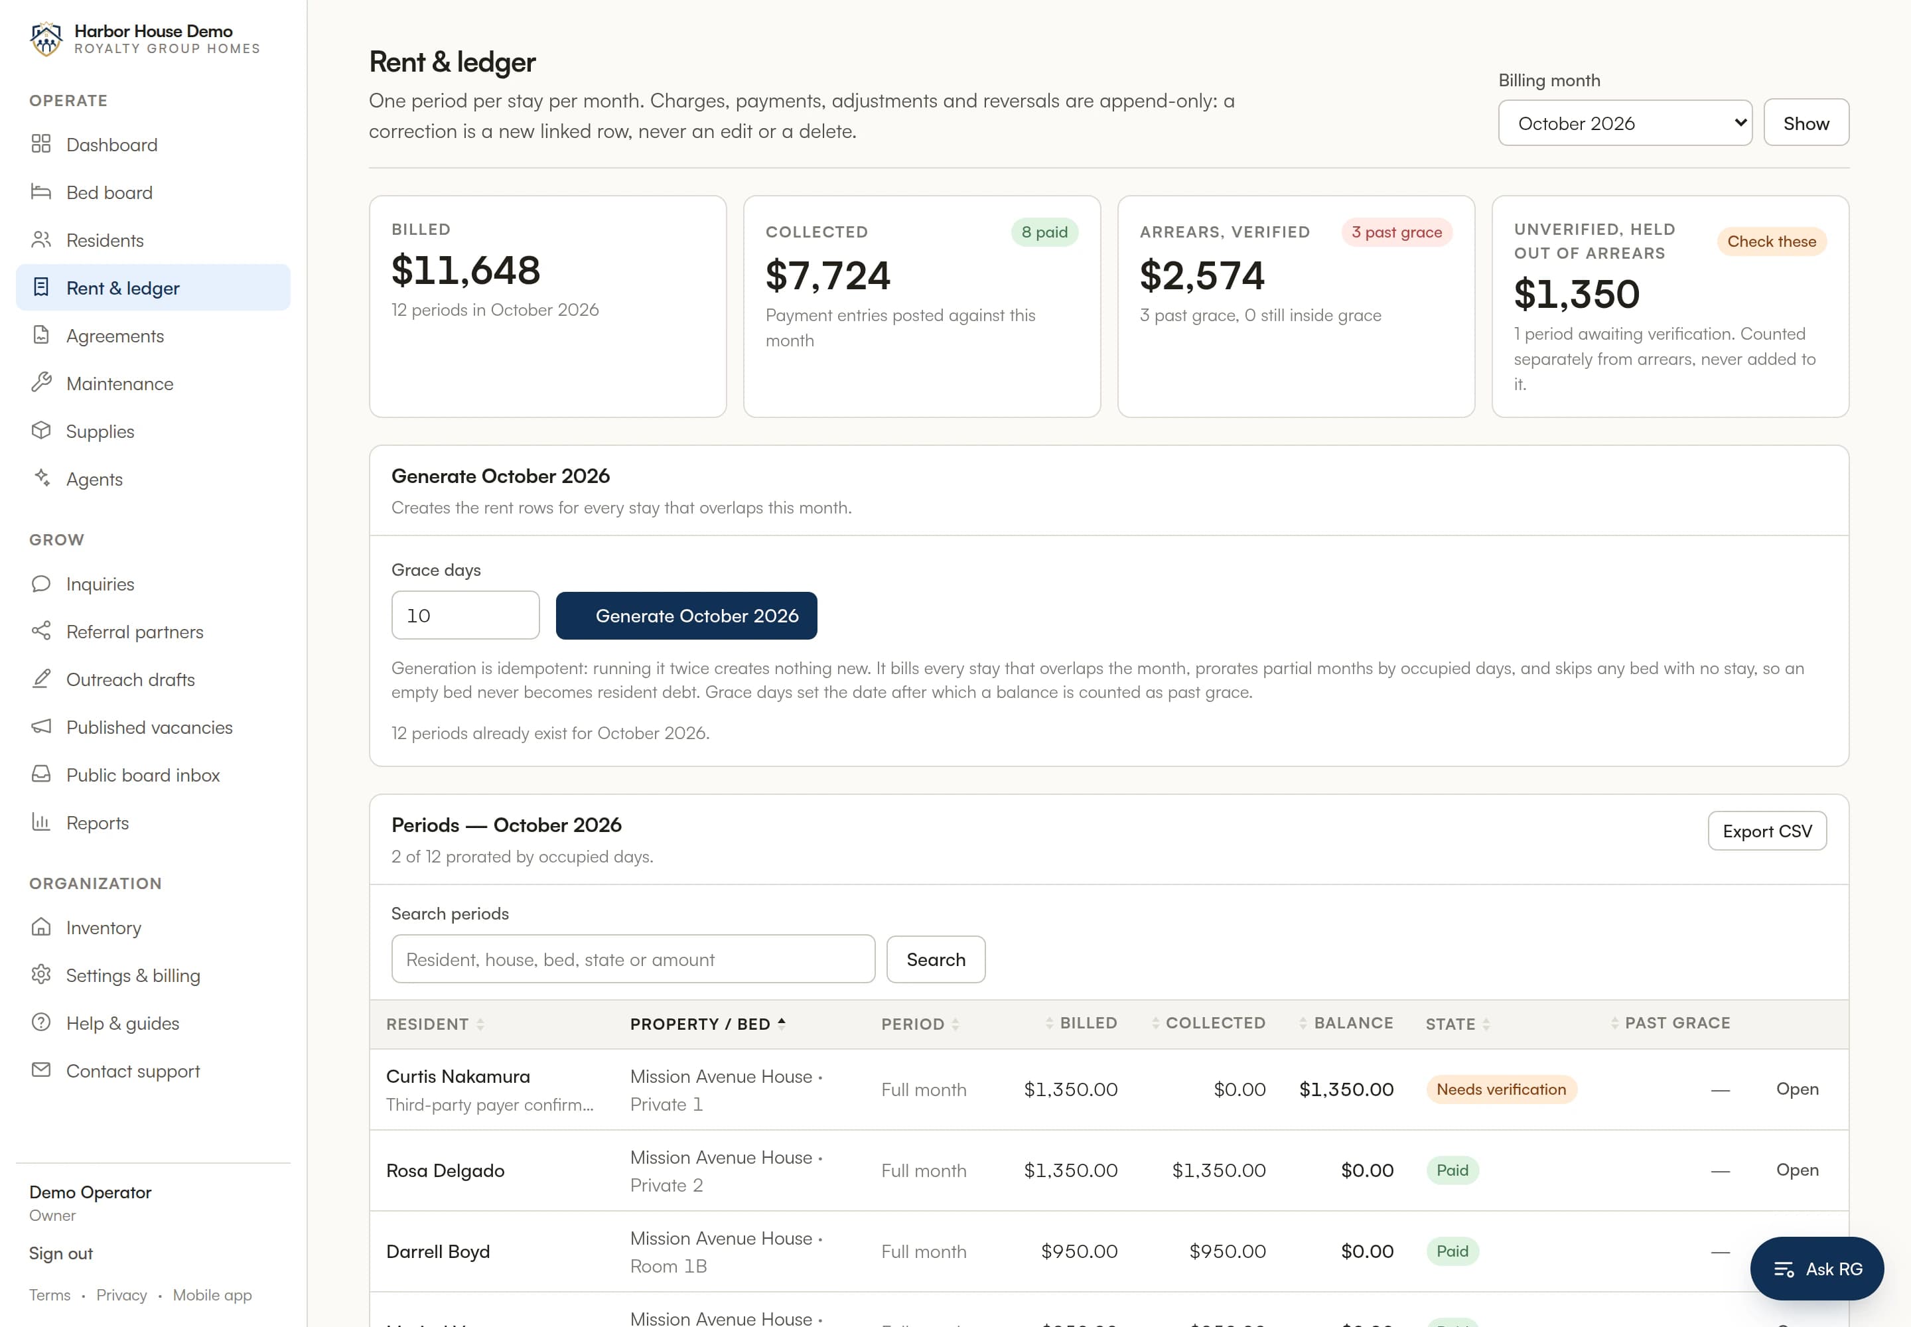Click the 3 past grace badge
This screenshot has height=1327, width=1911.
(x=1396, y=232)
